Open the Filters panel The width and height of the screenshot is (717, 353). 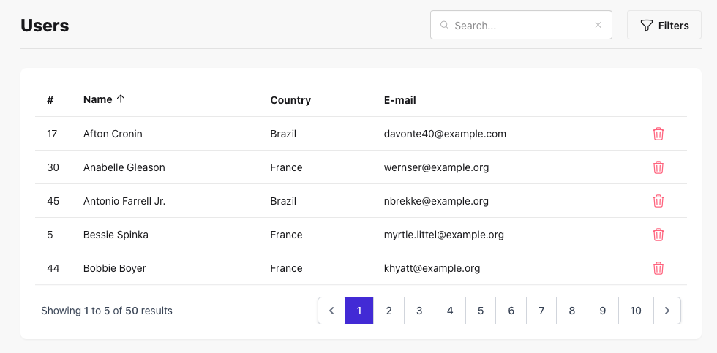pyautogui.click(x=664, y=26)
